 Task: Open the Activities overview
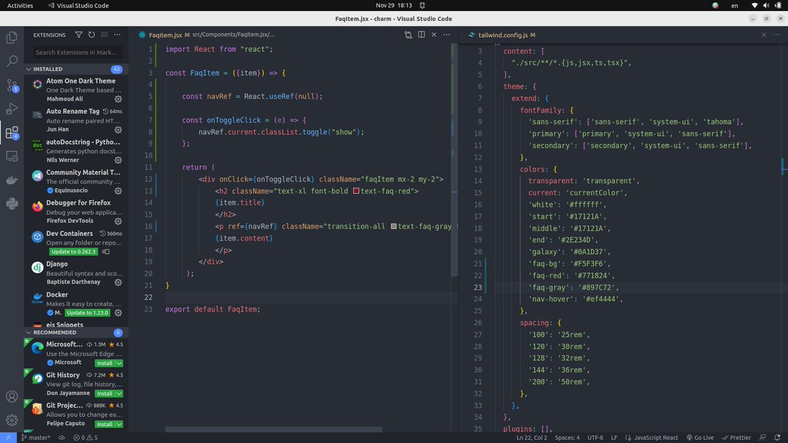click(x=20, y=5)
